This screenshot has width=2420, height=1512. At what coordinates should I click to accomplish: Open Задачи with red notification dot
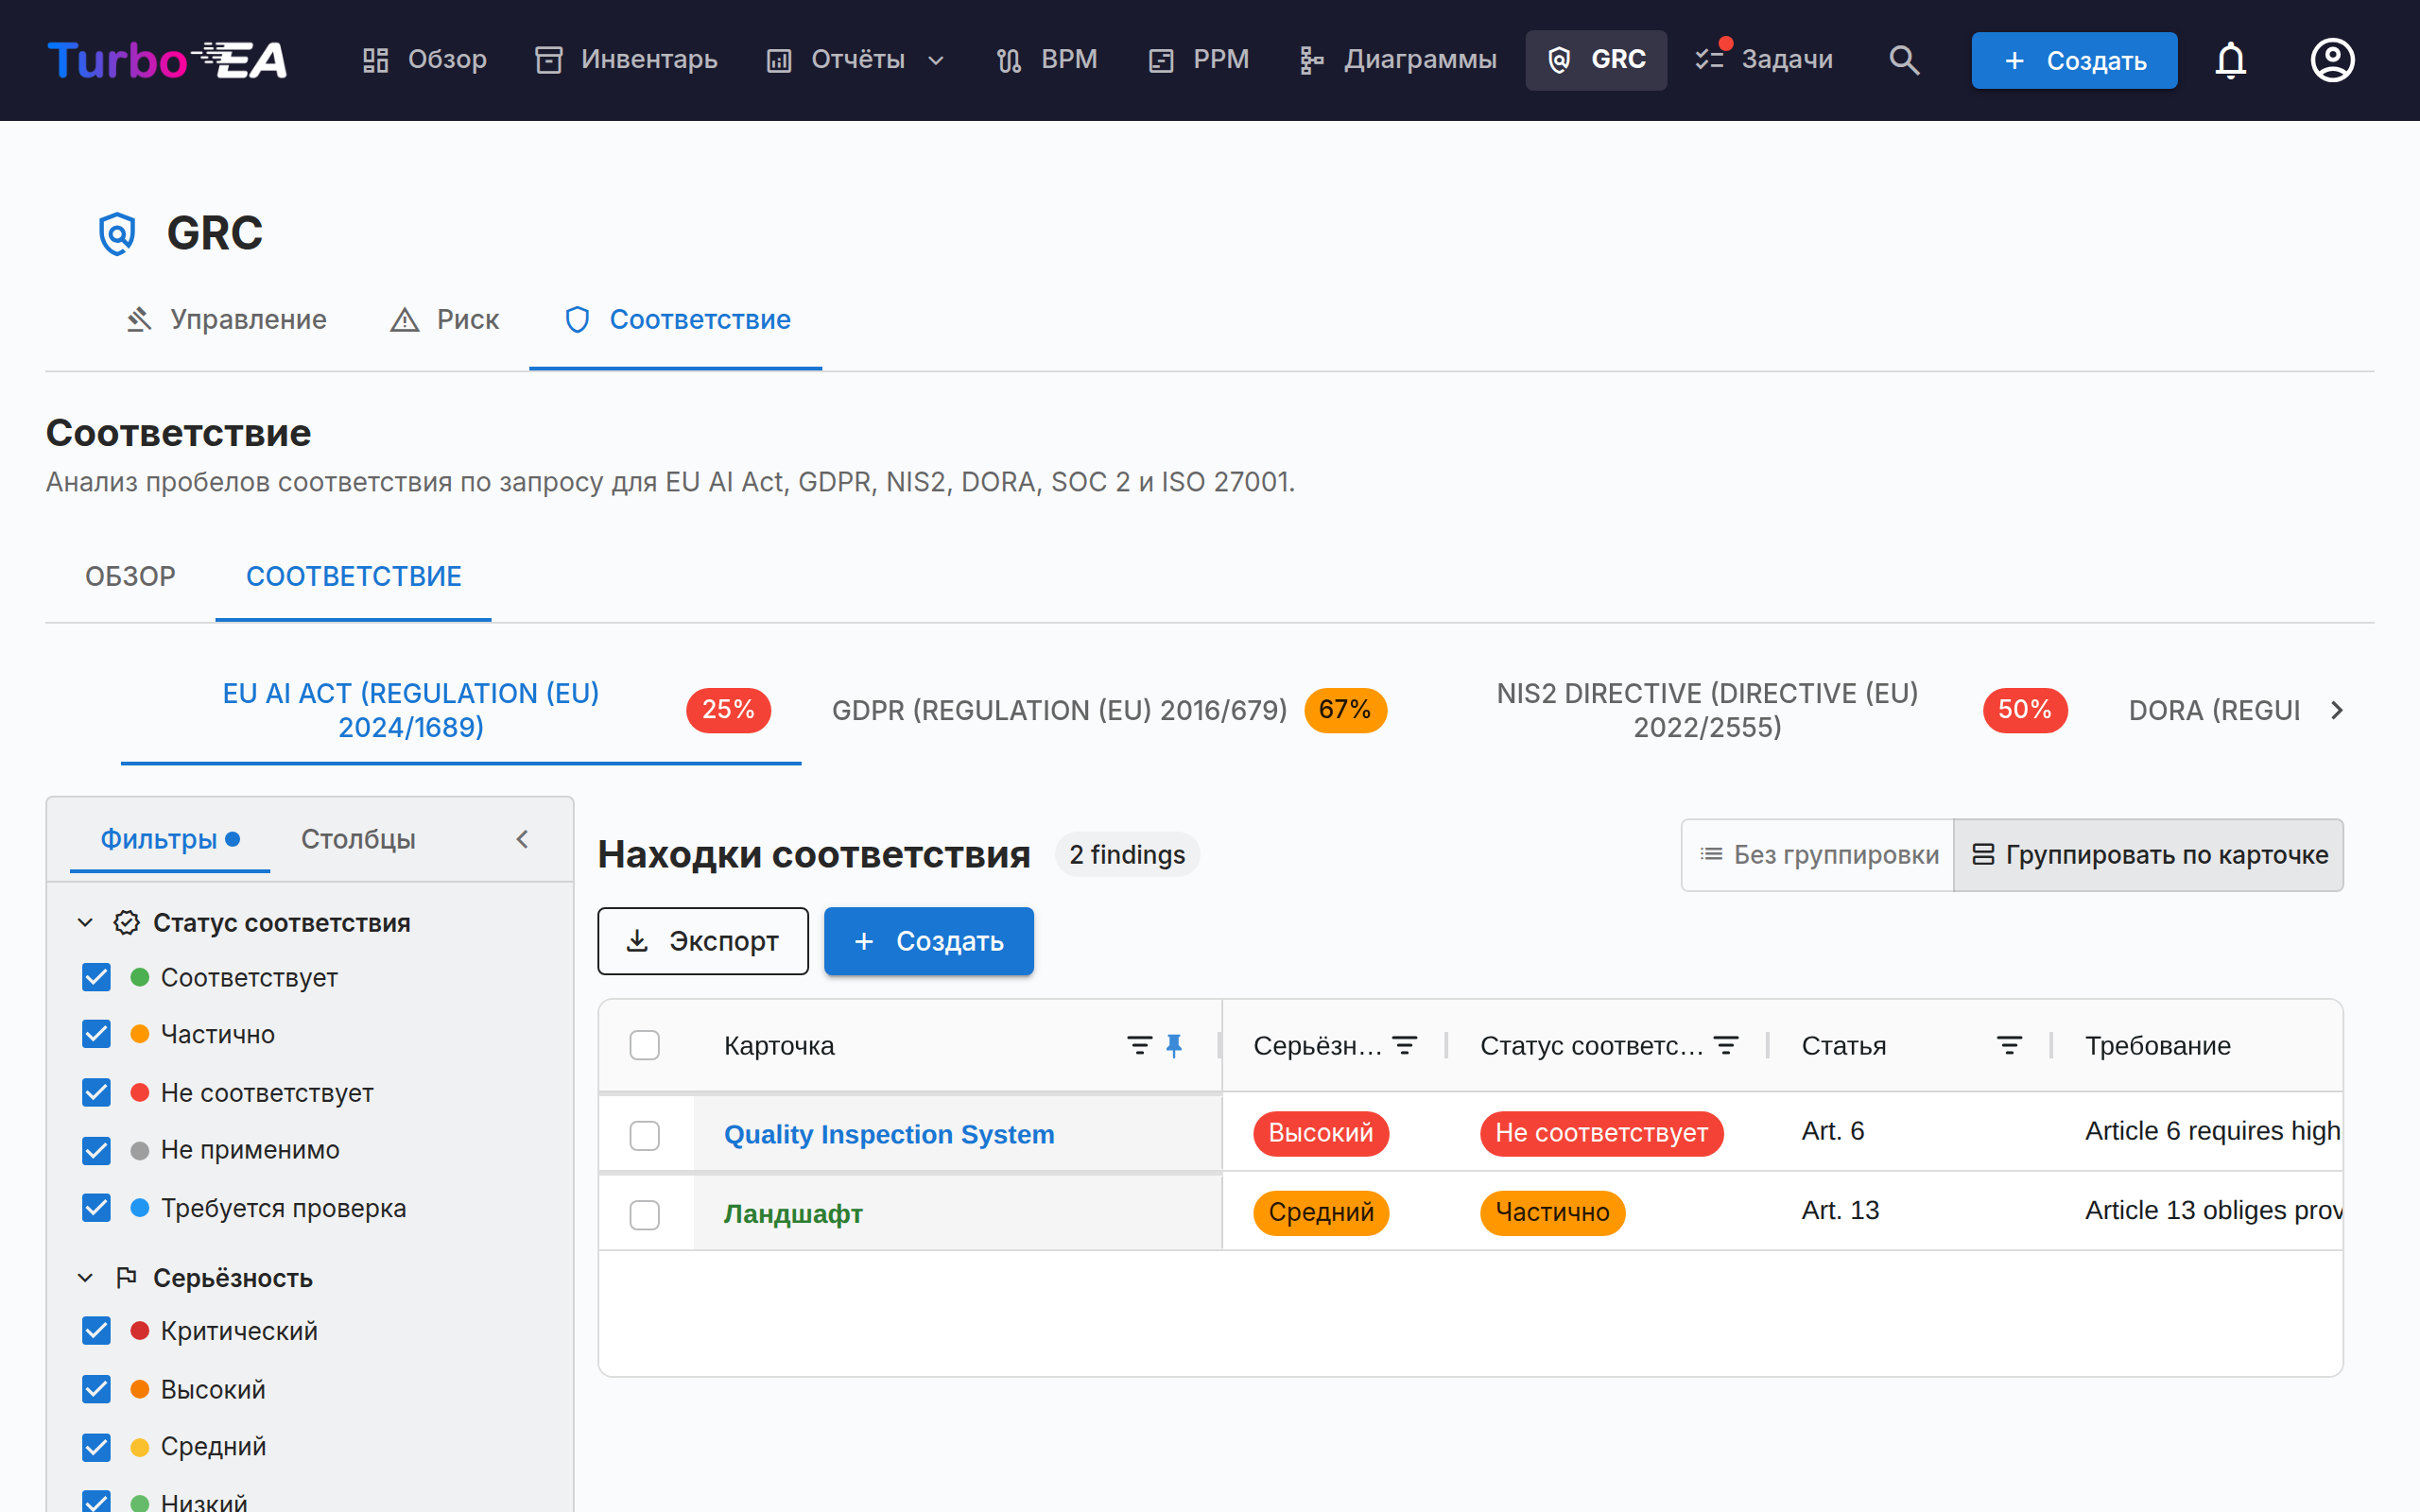point(1764,60)
